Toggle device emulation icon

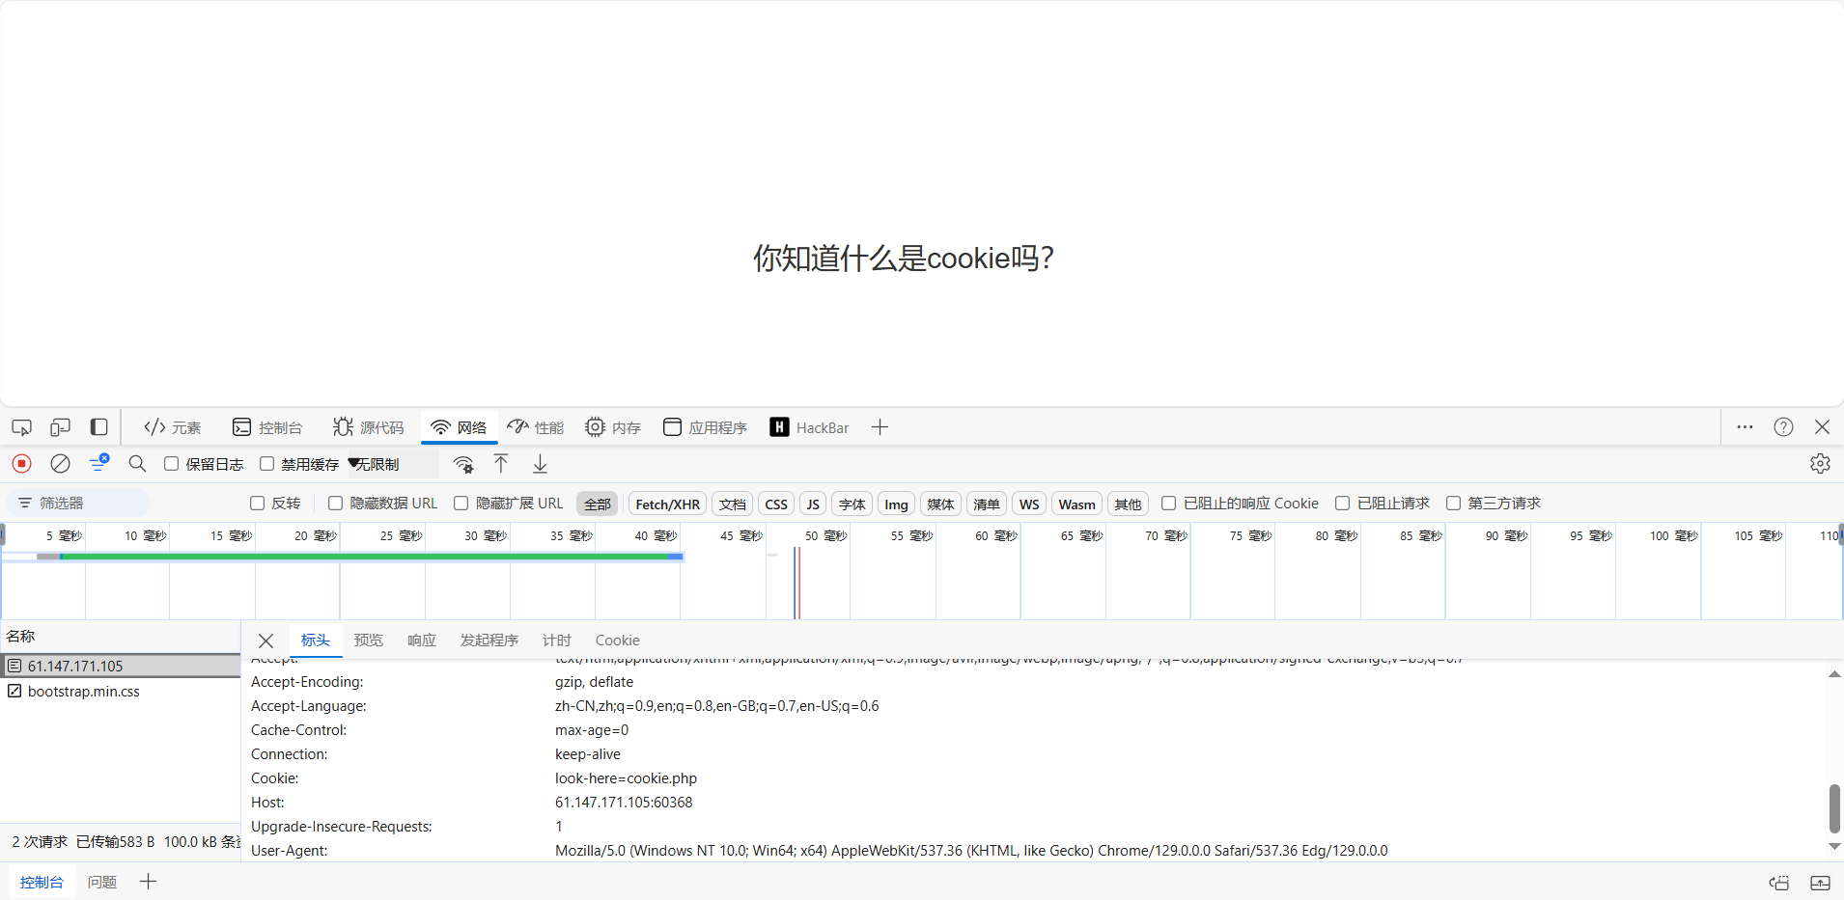pyautogui.click(x=60, y=427)
